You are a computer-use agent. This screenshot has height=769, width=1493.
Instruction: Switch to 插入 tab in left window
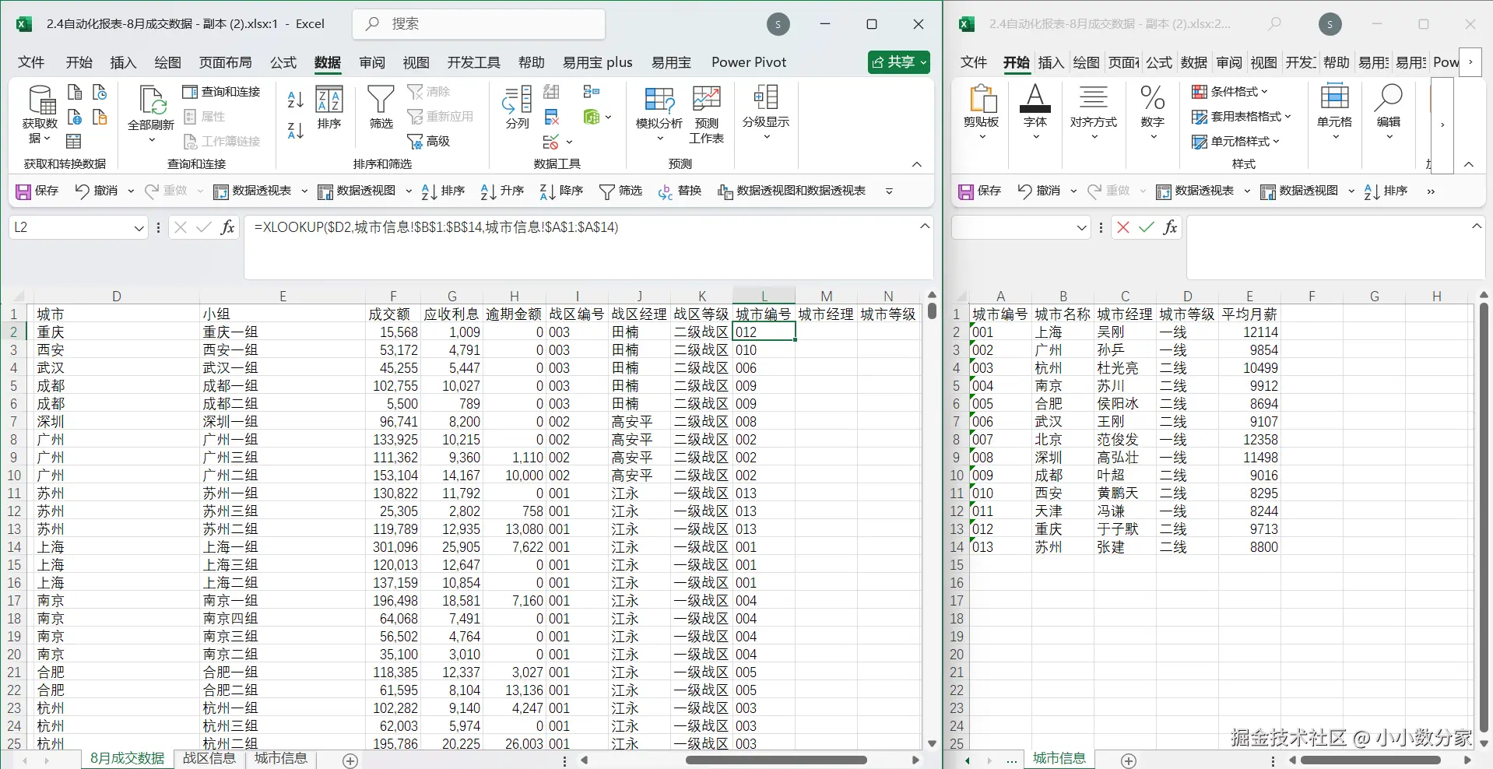123,62
